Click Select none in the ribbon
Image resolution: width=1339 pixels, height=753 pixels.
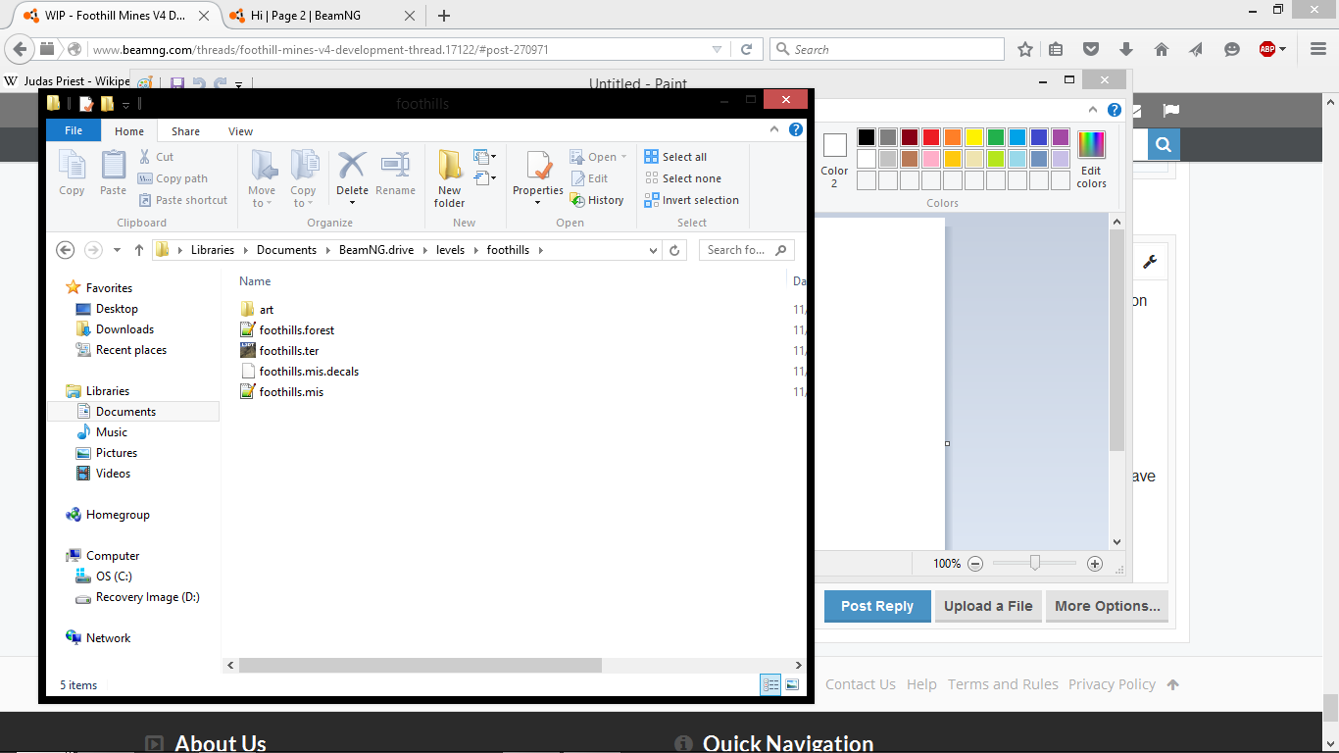tap(682, 178)
